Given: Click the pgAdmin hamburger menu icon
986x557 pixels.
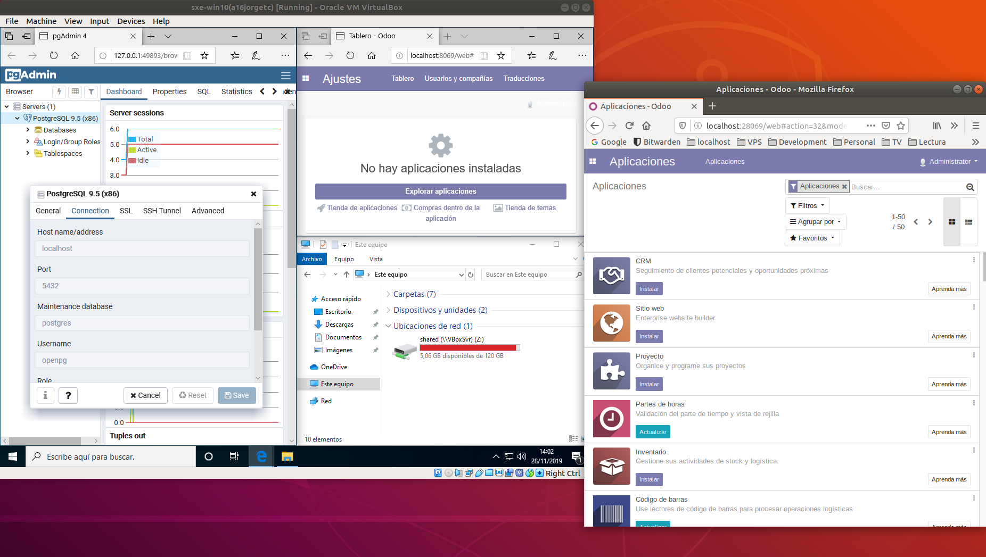Looking at the screenshot, I should tap(286, 75).
